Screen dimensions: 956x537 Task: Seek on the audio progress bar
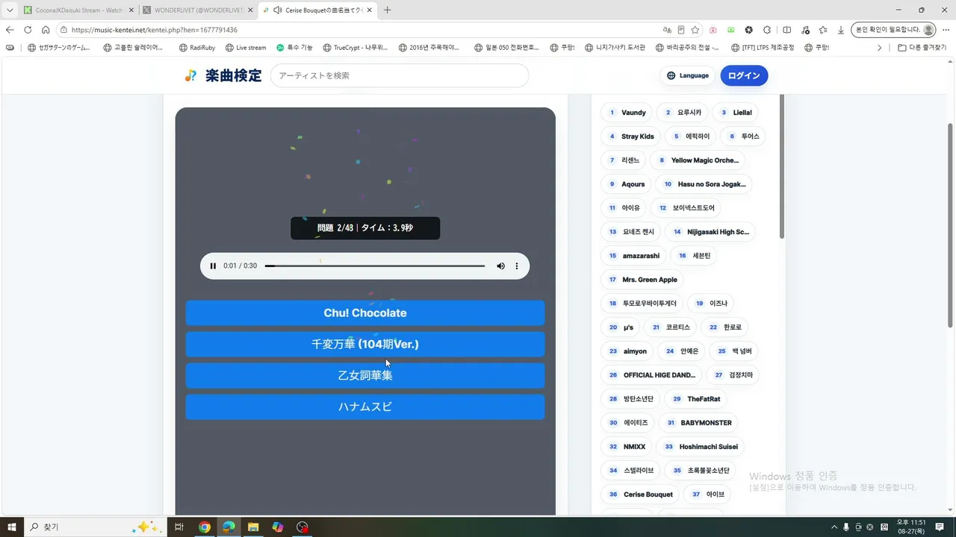click(375, 266)
